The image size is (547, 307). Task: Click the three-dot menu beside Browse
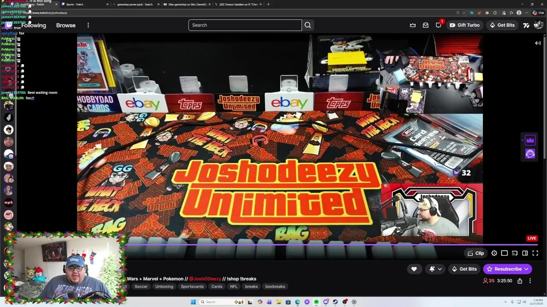(x=88, y=25)
